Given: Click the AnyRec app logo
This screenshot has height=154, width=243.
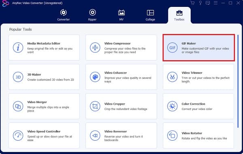Looking at the screenshot, I should pyautogui.click(x=6, y=3).
